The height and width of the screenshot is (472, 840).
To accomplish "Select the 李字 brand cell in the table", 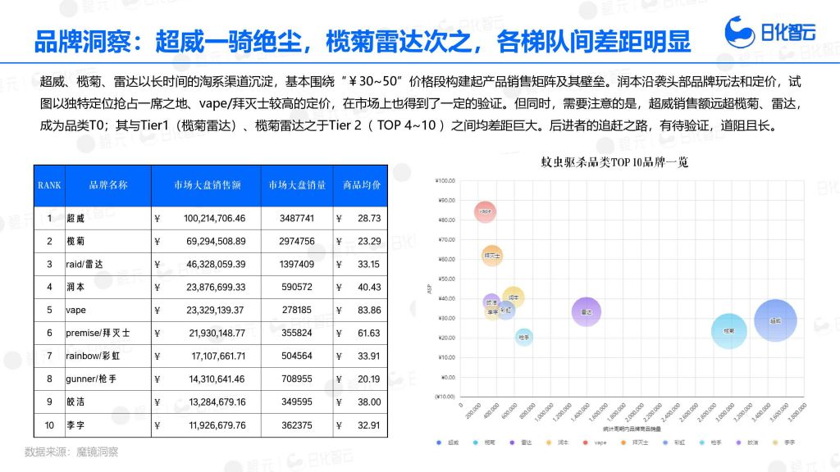I will pyautogui.click(x=107, y=425).
